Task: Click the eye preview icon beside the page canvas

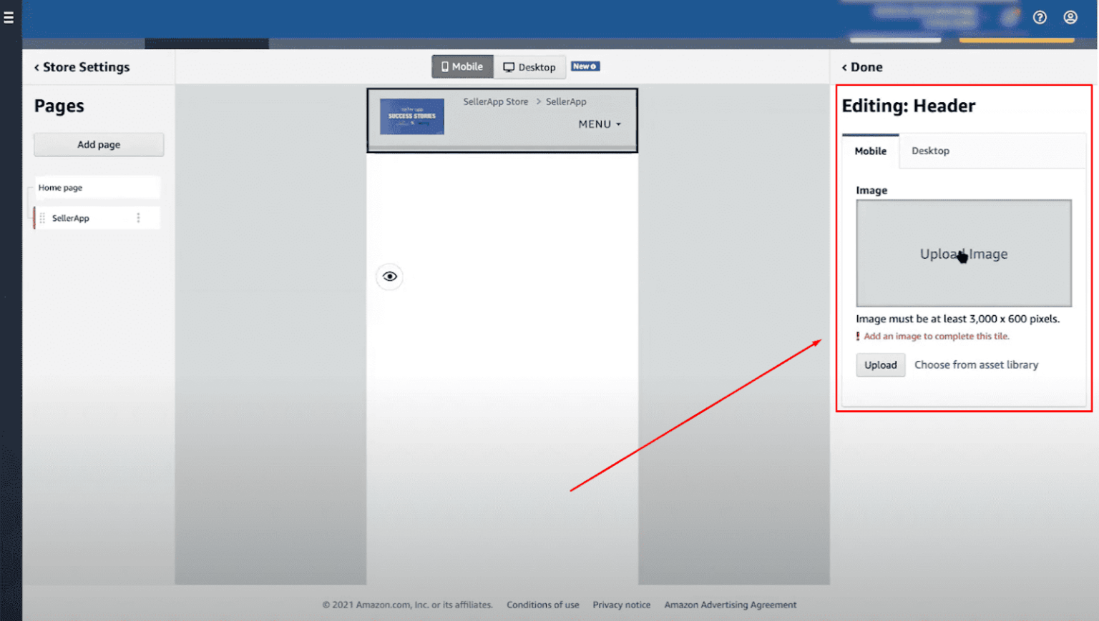Action: pos(389,276)
